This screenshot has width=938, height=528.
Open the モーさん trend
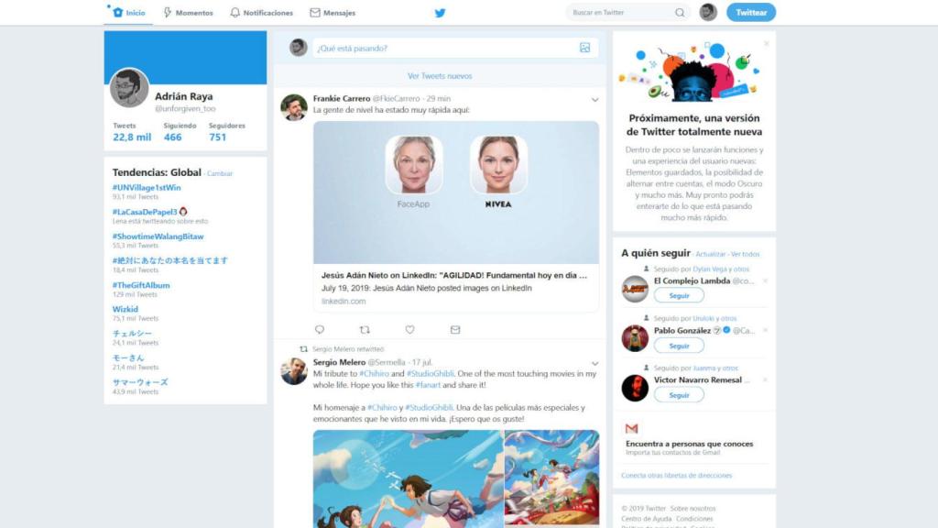128,358
